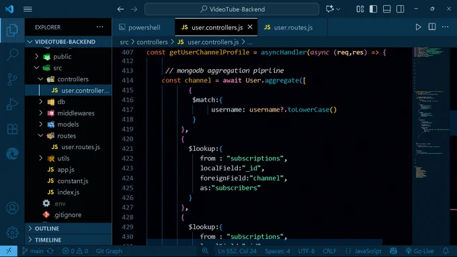This screenshot has width=457, height=257.
Task: Toggle the secondary side bar
Action: click(400, 9)
